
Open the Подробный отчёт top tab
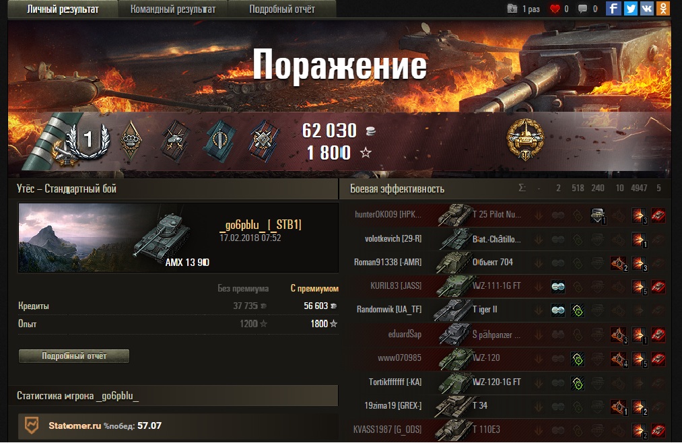click(x=282, y=9)
